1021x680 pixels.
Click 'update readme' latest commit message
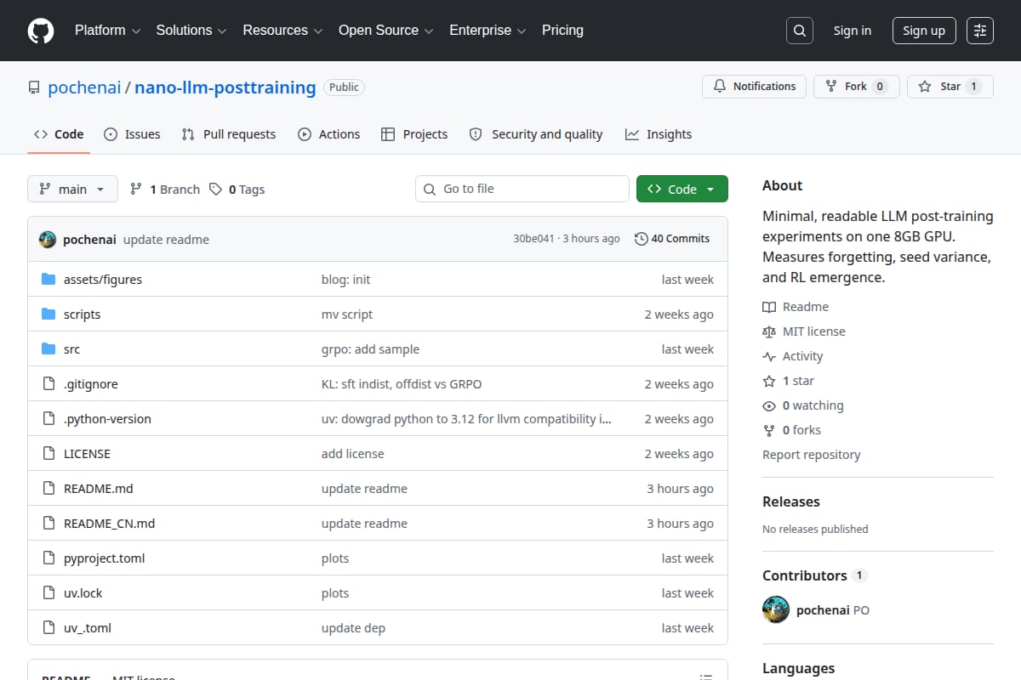[166, 240]
